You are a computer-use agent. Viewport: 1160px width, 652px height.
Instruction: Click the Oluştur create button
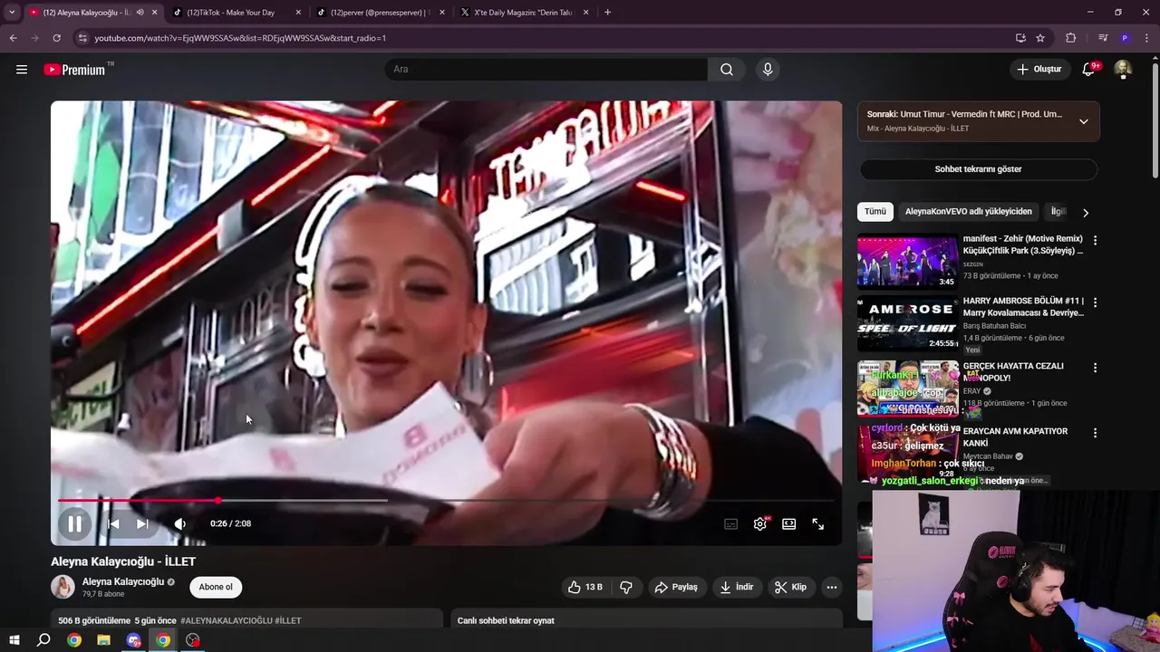coord(1039,69)
